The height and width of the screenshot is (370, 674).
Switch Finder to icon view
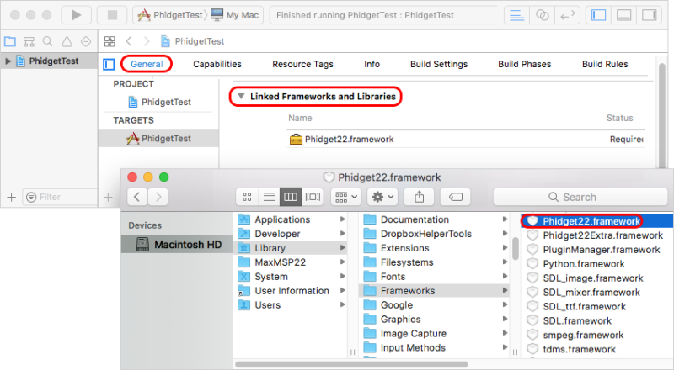(247, 197)
